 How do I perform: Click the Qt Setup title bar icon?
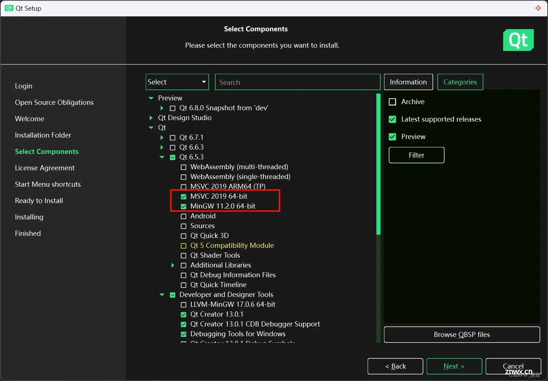(9, 8)
